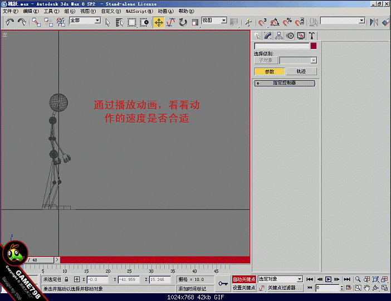
Task: Choose the Rectangular Selection Region icon
Action: click(131, 22)
